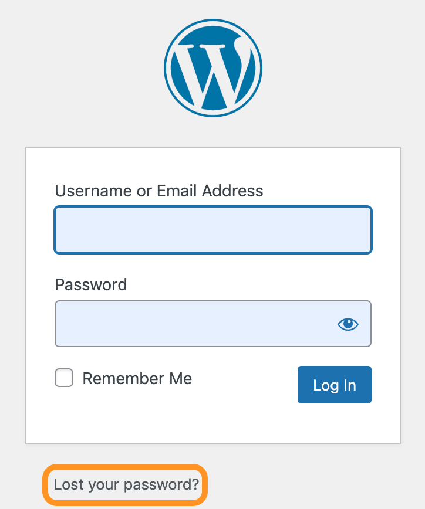The width and height of the screenshot is (425, 509).
Task: Start password recovery with Lost your password?
Action: coord(124,485)
